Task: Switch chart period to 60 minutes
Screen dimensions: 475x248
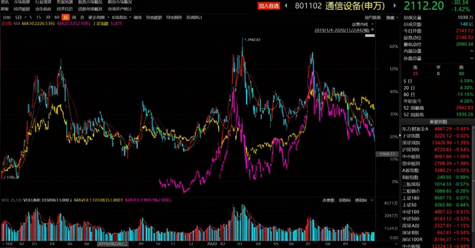Action: (x=57, y=17)
